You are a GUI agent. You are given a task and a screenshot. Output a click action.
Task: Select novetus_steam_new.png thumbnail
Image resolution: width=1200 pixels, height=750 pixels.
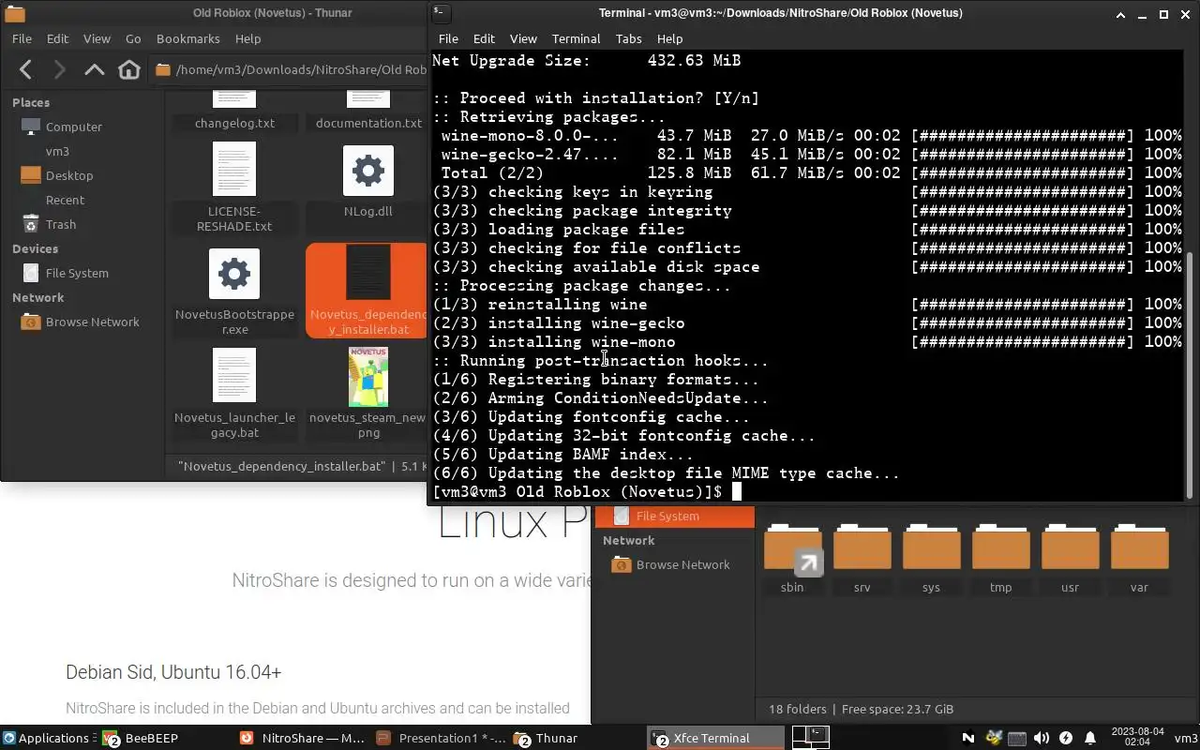(368, 376)
